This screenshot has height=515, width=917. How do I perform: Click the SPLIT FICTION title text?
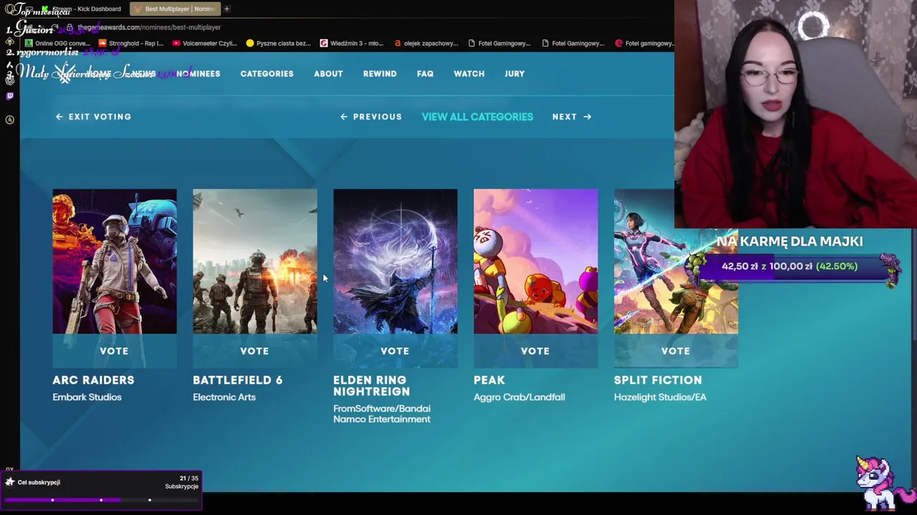(658, 380)
